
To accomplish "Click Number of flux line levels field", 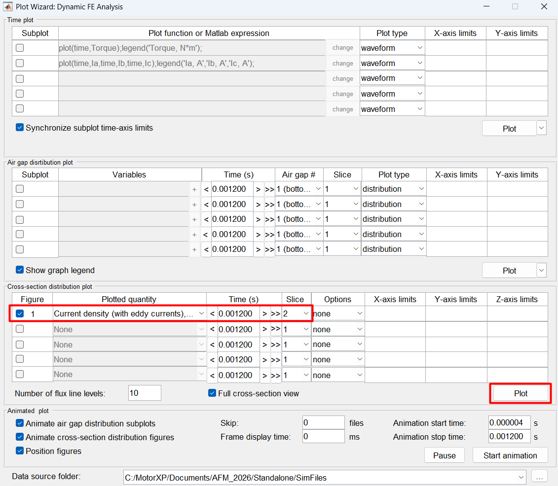I will point(145,393).
